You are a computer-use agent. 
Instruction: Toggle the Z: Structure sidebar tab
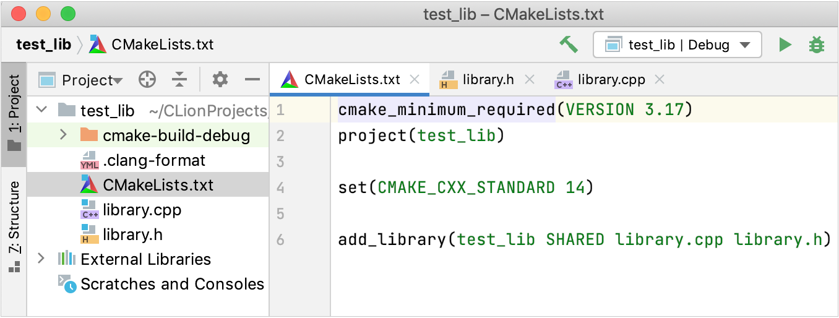14,226
